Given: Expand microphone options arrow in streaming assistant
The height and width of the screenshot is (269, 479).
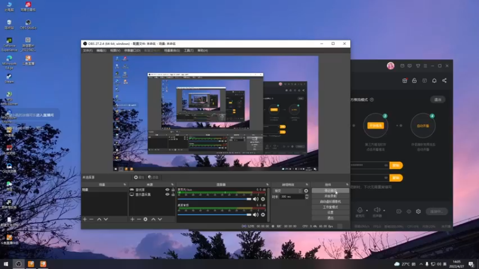Looking at the screenshot, I should pos(367,210).
